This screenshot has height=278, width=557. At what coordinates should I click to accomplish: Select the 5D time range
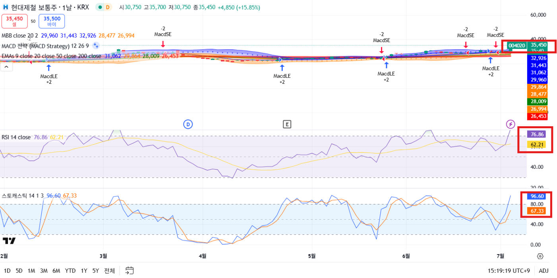19,271
